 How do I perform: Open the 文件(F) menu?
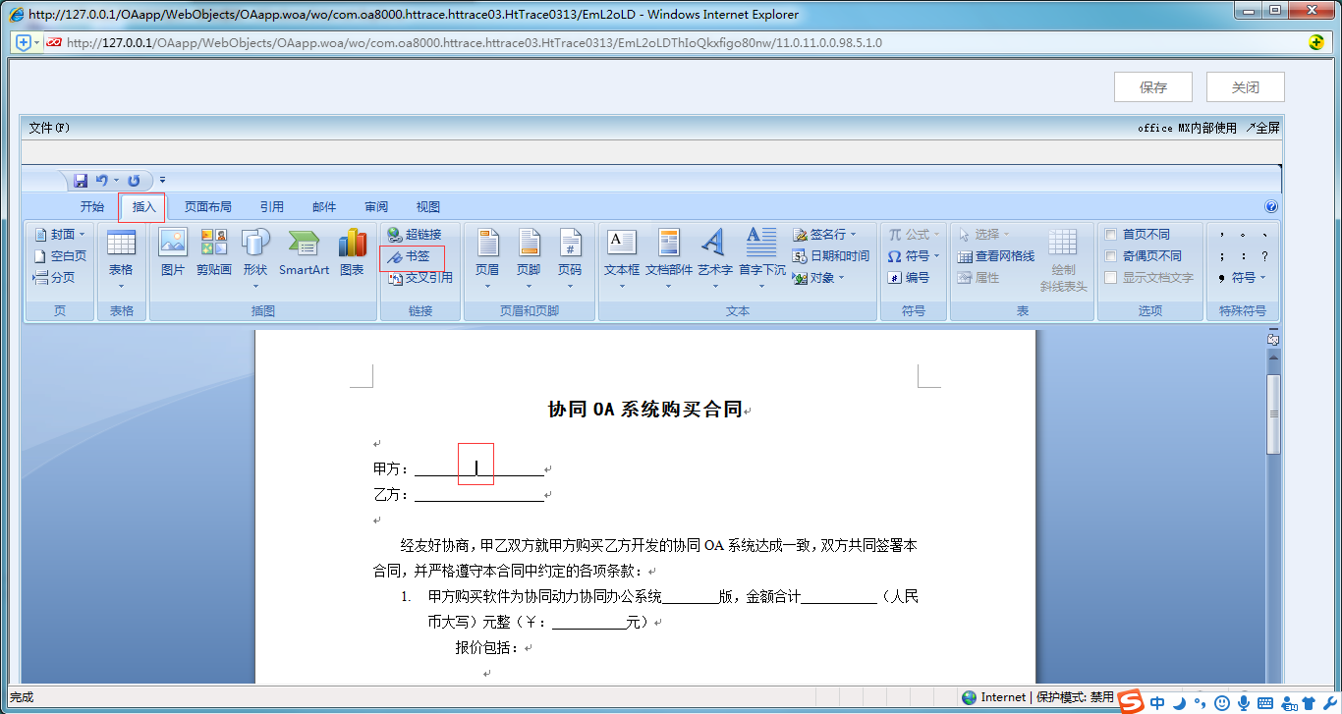(48, 127)
